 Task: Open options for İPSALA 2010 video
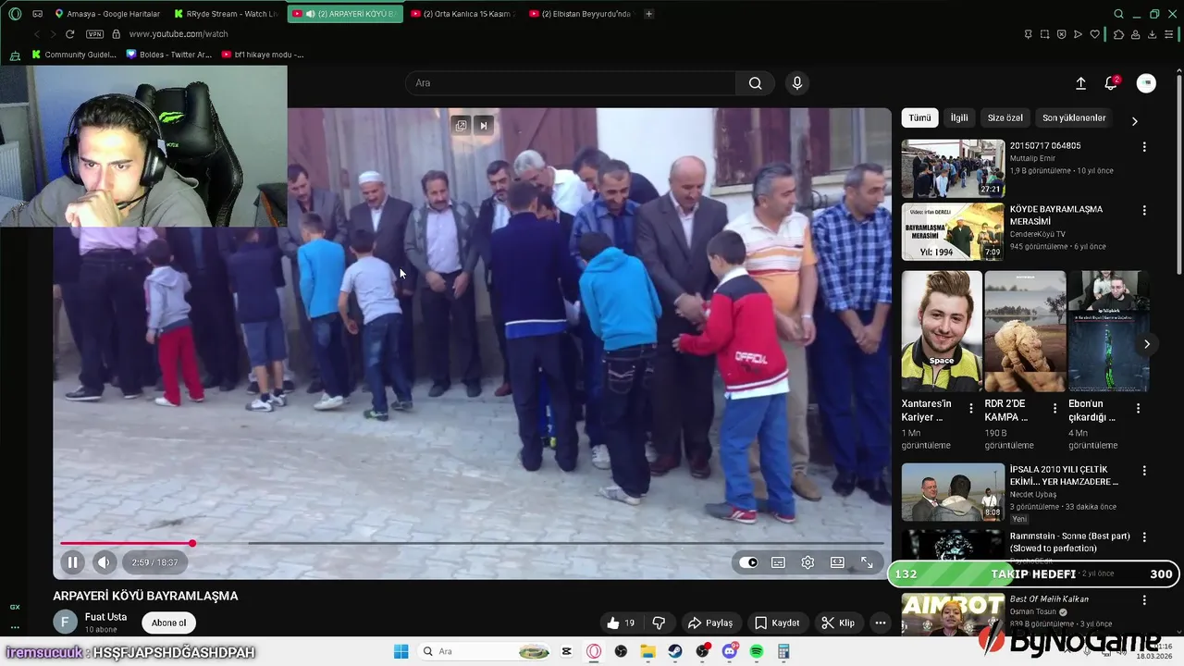pos(1144,471)
